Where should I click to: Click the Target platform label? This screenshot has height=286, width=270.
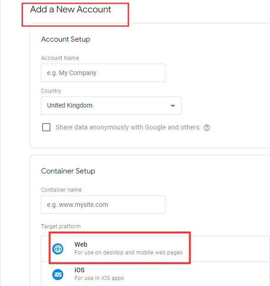61,227
